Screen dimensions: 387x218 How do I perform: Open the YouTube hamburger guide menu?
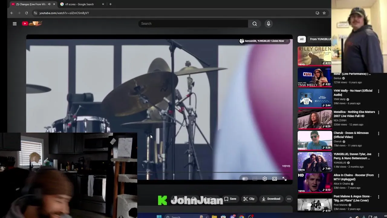(x=15, y=24)
